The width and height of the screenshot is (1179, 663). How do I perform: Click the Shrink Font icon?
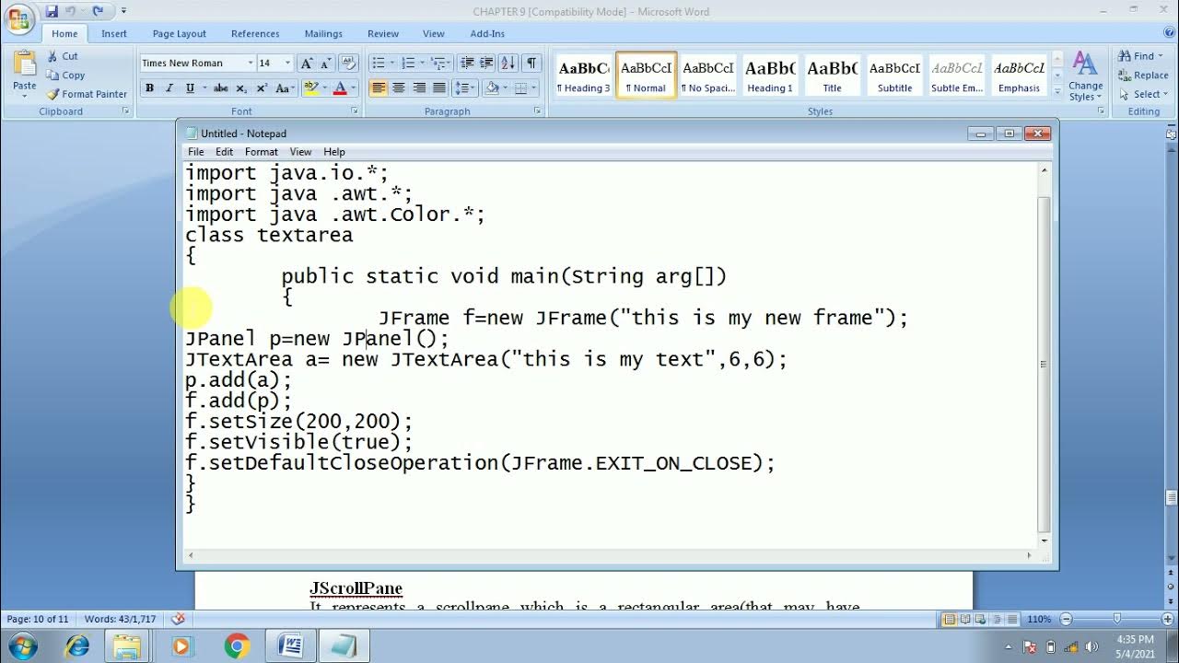pyautogui.click(x=327, y=63)
